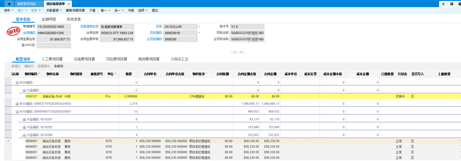Click the 保存 toolbar button
461x161 pixels.
pos(7,10)
